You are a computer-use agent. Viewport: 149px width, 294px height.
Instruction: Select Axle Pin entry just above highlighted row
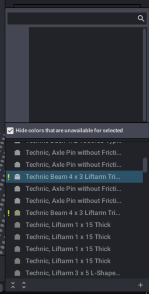tap(74, 165)
